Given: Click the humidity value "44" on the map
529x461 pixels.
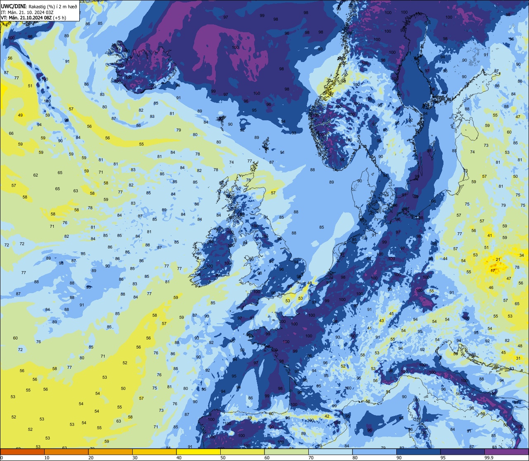Looking at the screenshot, I should point(445,259).
